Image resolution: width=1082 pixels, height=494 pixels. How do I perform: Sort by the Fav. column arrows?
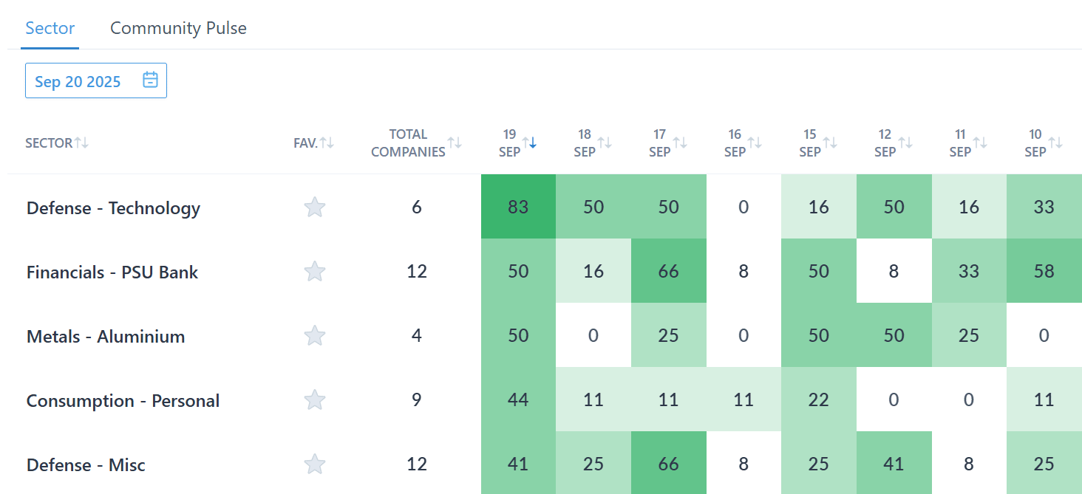[327, 143]
